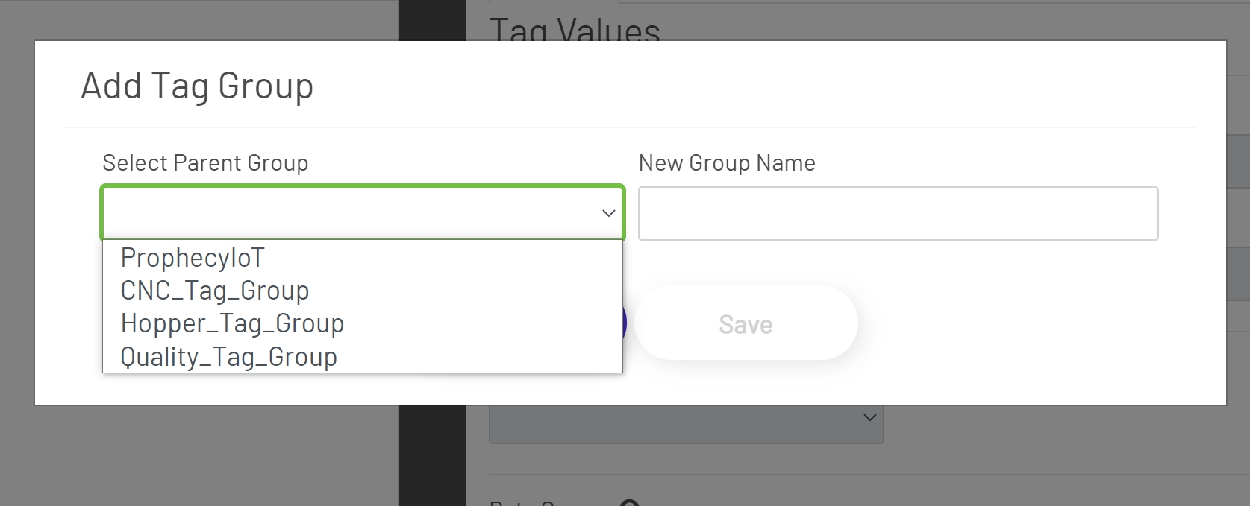Click the first highlighted option in the dropdown
Screen dimensions: 1250x506
[192, 257]
